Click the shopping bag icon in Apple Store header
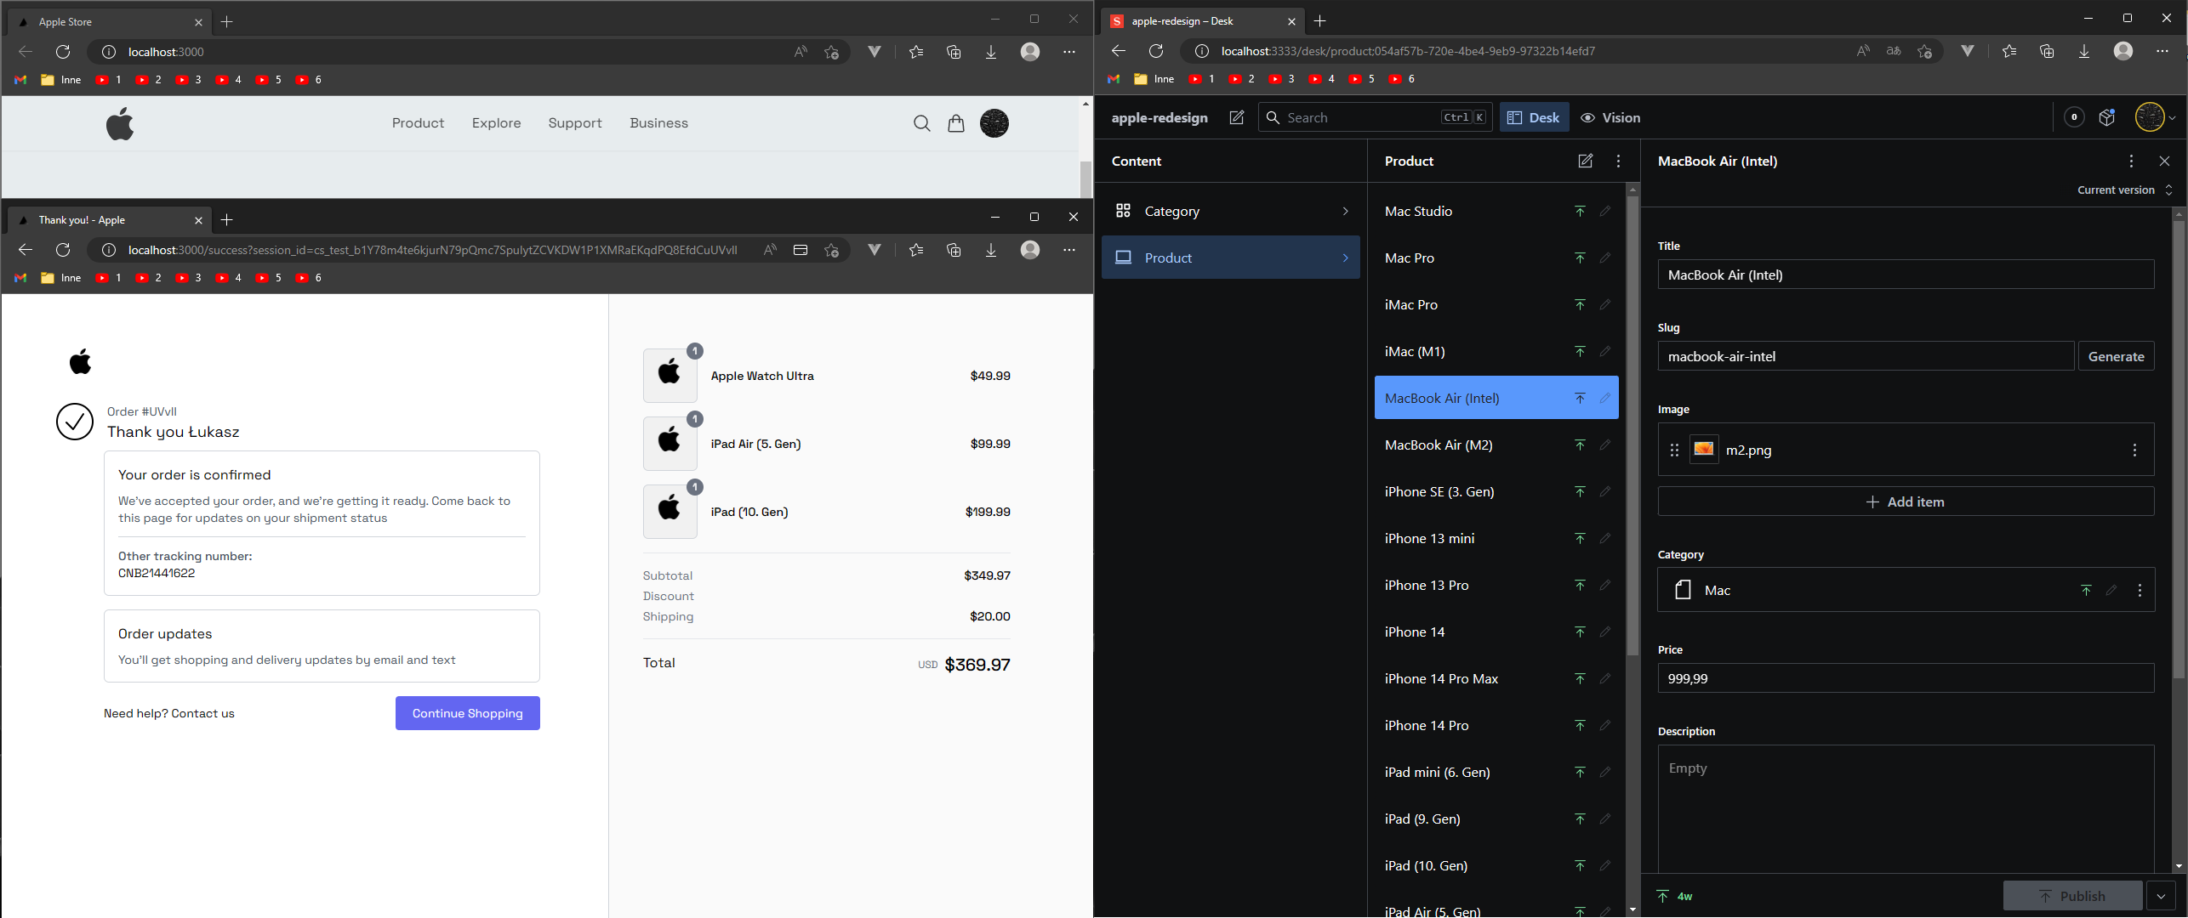 (x=956, y=123)
